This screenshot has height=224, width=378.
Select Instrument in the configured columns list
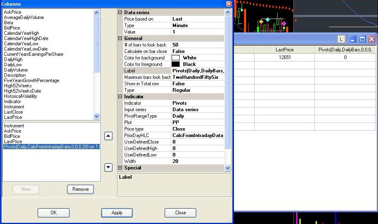coord(14,126)
